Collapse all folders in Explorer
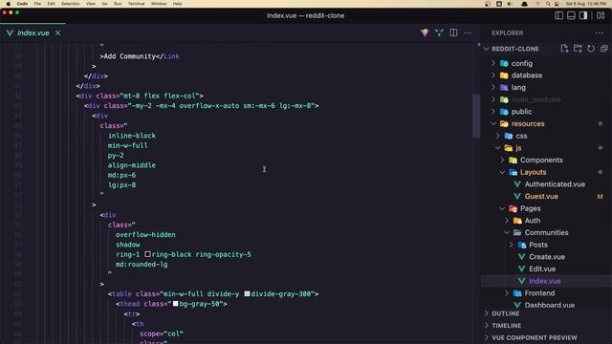The image size is (612, 344). pos(603,49)
